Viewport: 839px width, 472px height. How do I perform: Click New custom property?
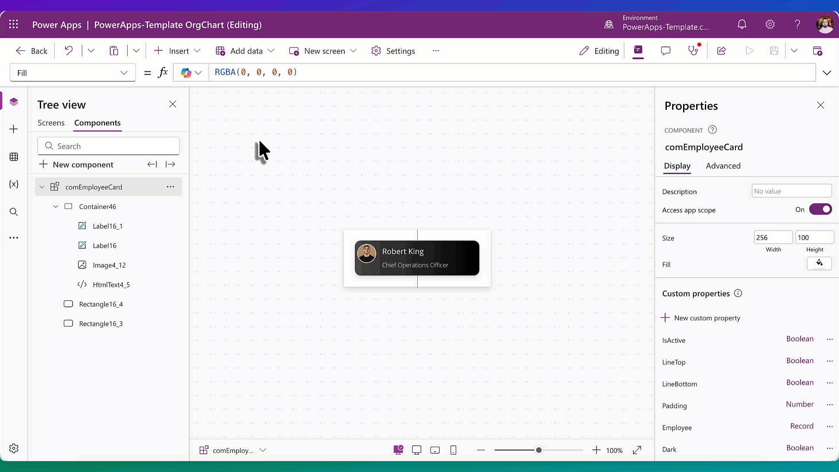coord(700,318)
